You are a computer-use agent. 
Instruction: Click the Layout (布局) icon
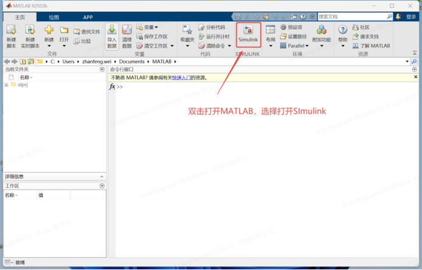271,30
